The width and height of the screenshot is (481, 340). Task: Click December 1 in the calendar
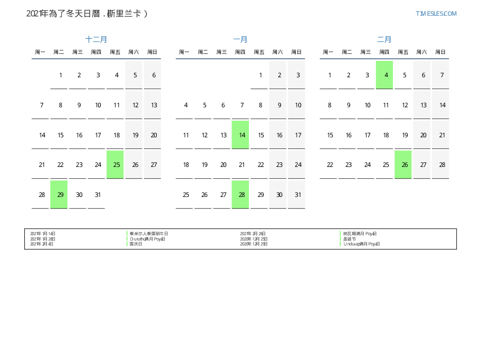59,75
